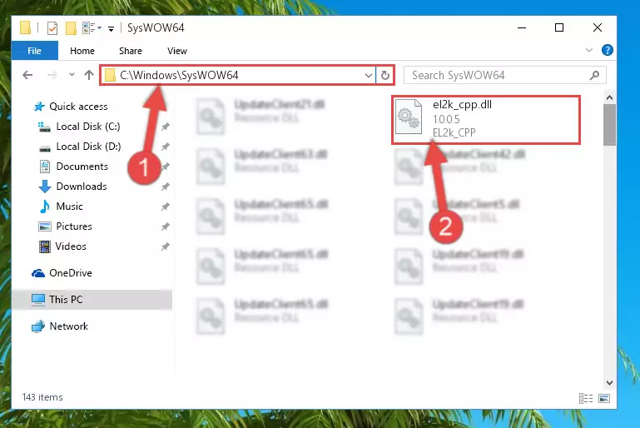Click the vertical scrollbar thumb

(x=609, y=125)
